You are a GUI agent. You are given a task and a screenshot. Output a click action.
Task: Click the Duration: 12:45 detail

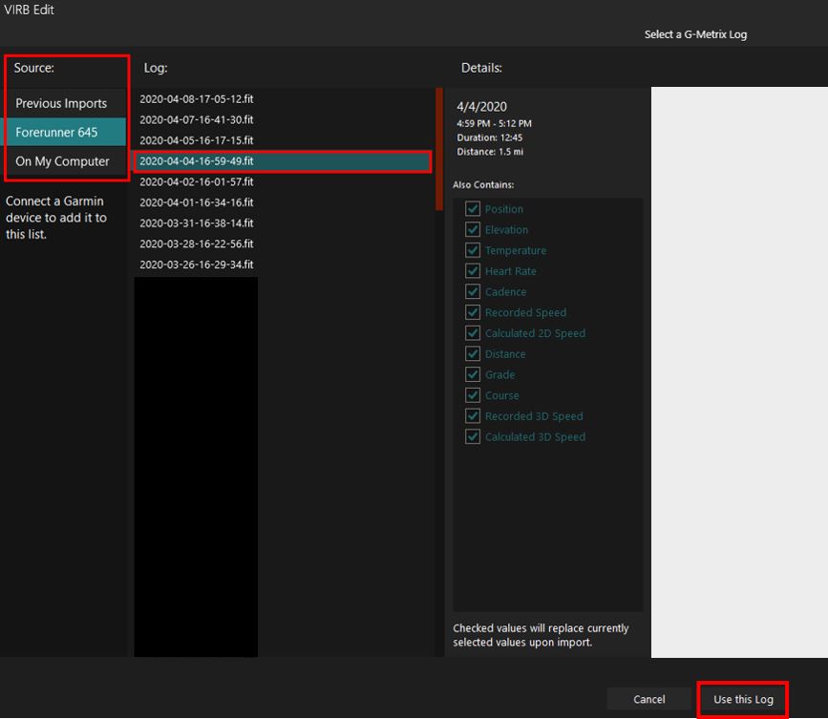coord(490,137)
